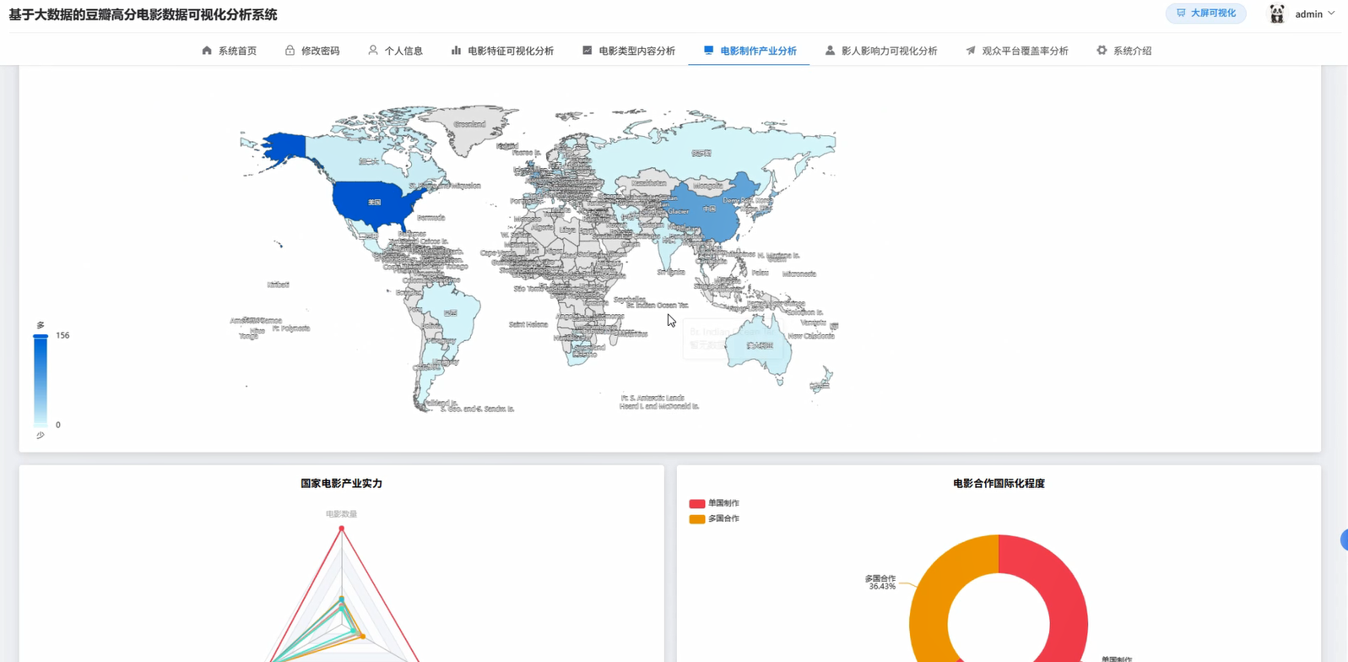Click the home icon beside 系统首页
The image size is (1348, 662).
tap(207, 51)
